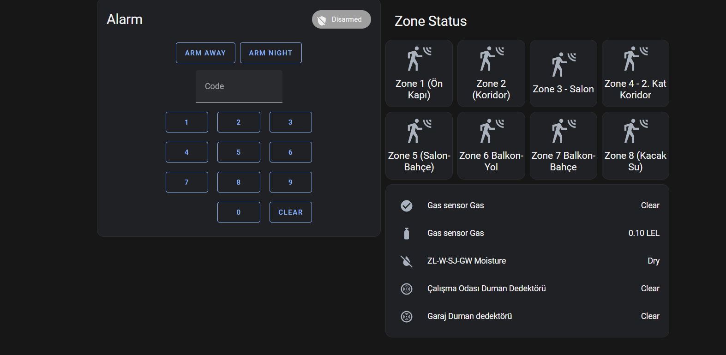Arm the alarm in Away mode

pyautogui.click(x=205, y=53)
